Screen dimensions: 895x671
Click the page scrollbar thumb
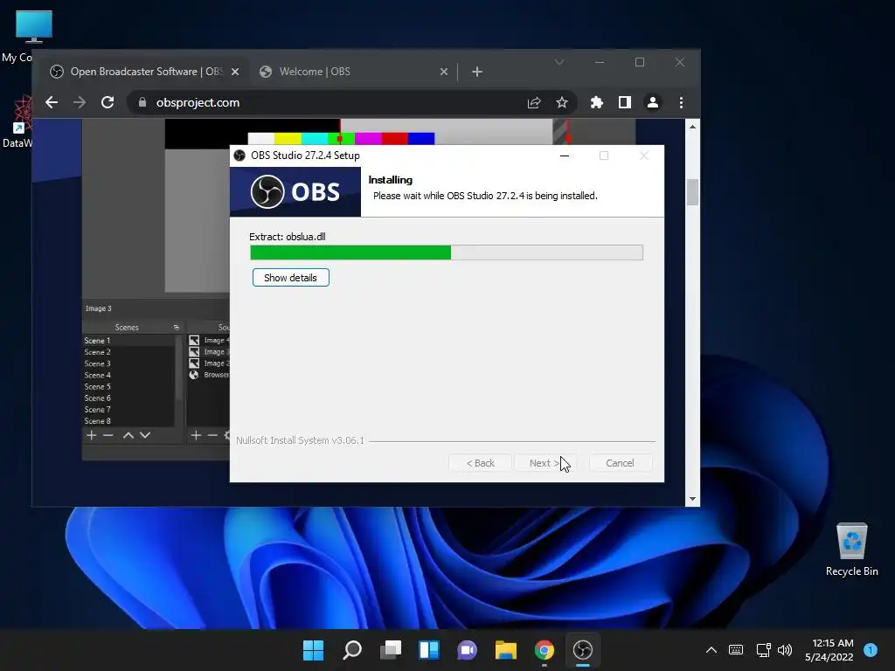pyautogui.click(x=692, y=192)
